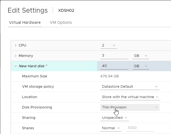This screenshot has height=134, width=171.
Task: Open the Sharing Unspecified dropdown
Action: pyautogui.click(x=115, y=118)
